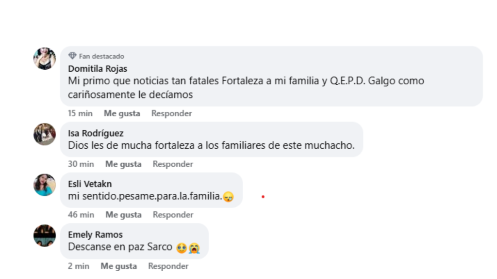The width and height of the screenshot is (497, 279).
Task: Open Emely Ramos's profile name link
Action: click(95, 234)
